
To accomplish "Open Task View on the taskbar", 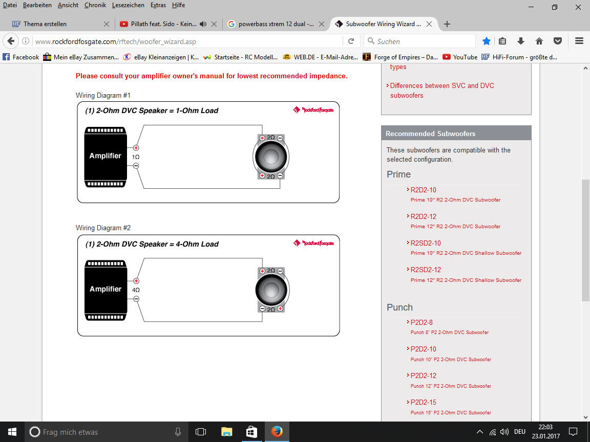I will click(201, 432).
